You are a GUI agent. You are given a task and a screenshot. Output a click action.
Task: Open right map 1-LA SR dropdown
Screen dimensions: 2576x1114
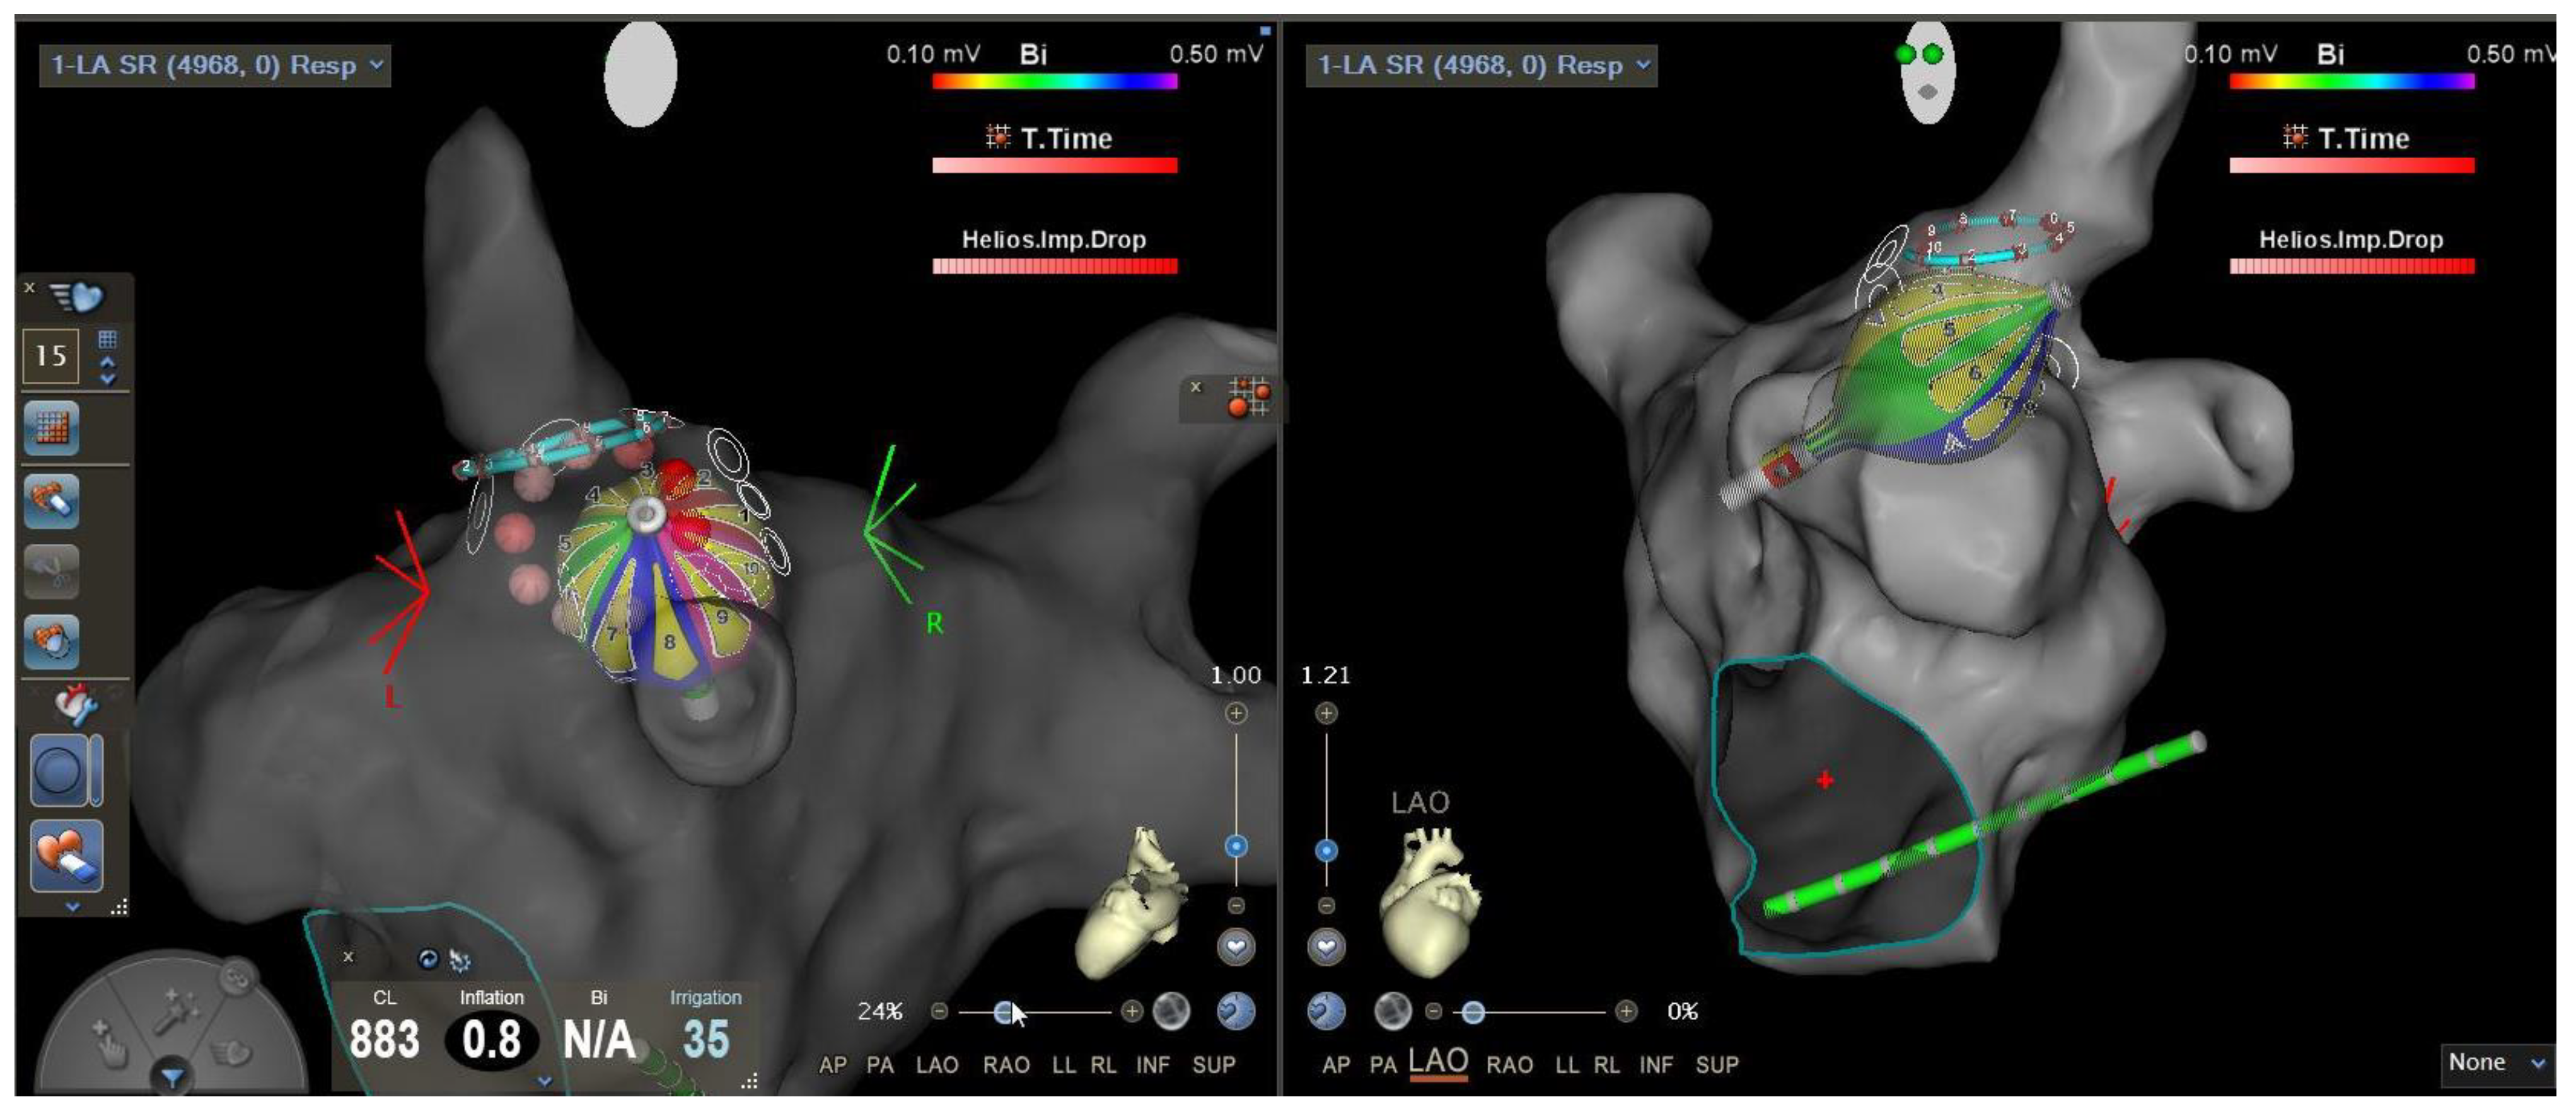(1481, 66)
